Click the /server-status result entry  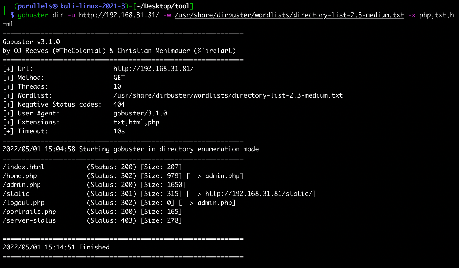[x=29, y=220]
